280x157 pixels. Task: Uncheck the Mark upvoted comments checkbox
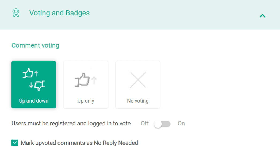tap(15, 143)
